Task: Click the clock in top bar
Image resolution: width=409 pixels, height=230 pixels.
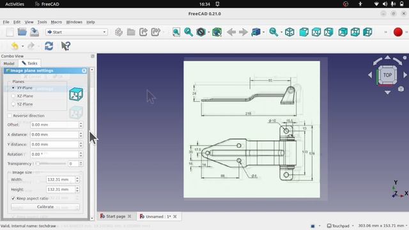Action: [x=204, y=4]
